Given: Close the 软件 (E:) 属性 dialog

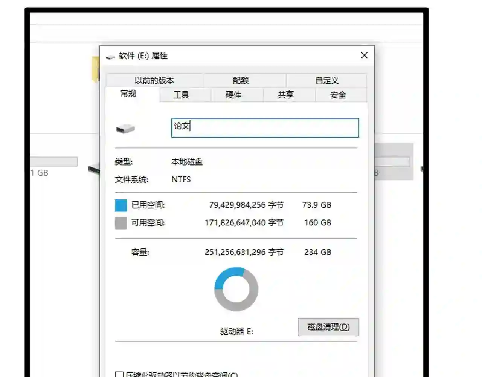Looking at the screenshot, I should click(364, 55).
